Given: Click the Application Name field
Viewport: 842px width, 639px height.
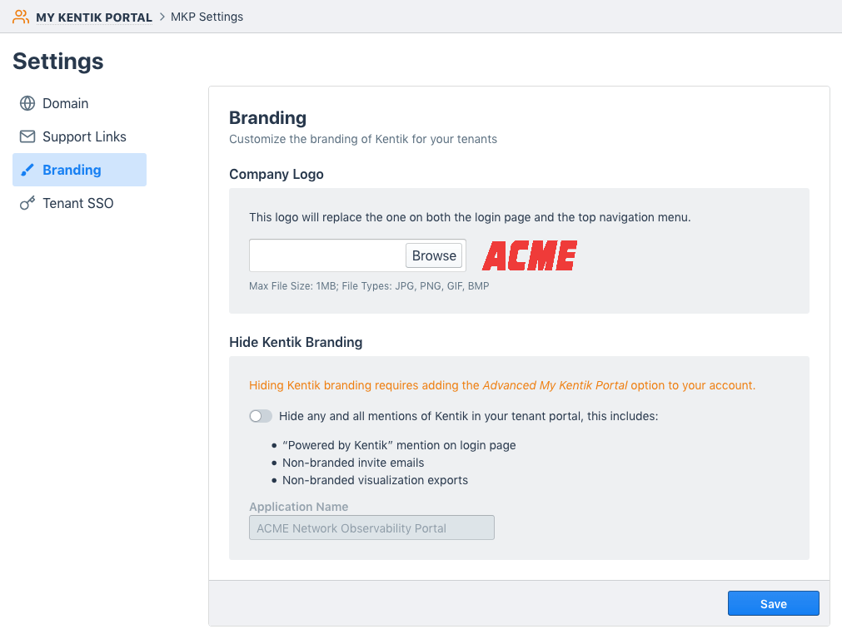Looking at the screenshot, I should (371, 528).
